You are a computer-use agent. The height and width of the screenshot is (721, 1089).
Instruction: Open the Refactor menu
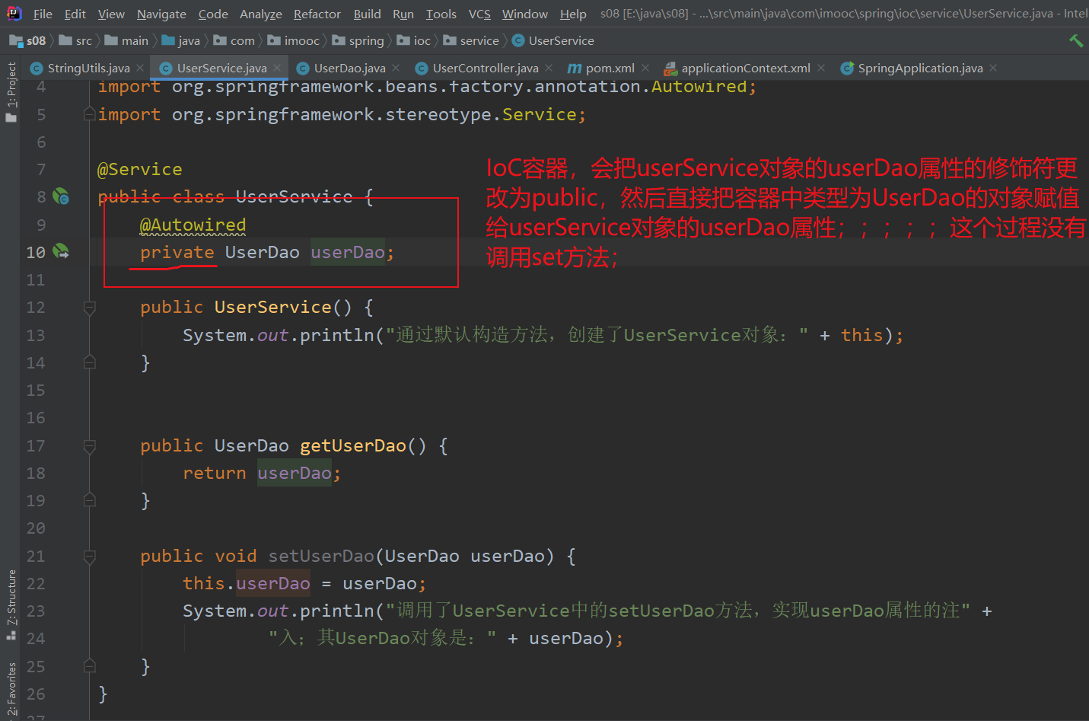pyautogui.click(x=317, y=14)
